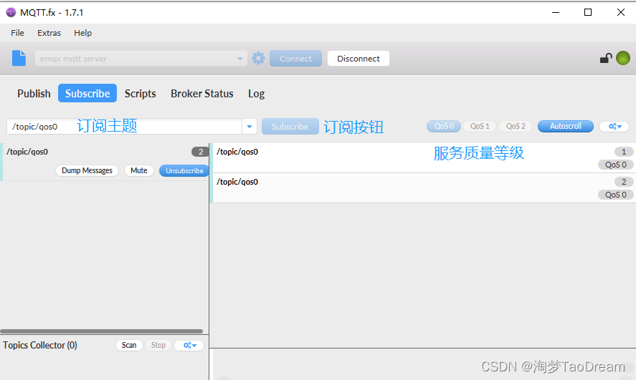636x380 pixels.
Task: Expand the subscribe topic dropdown arrow
Action: click(x=250, y=127)
